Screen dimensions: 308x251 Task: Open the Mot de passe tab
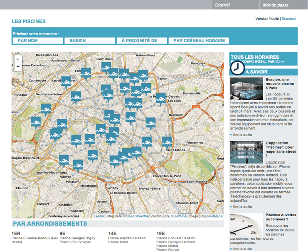coord(275,5)
